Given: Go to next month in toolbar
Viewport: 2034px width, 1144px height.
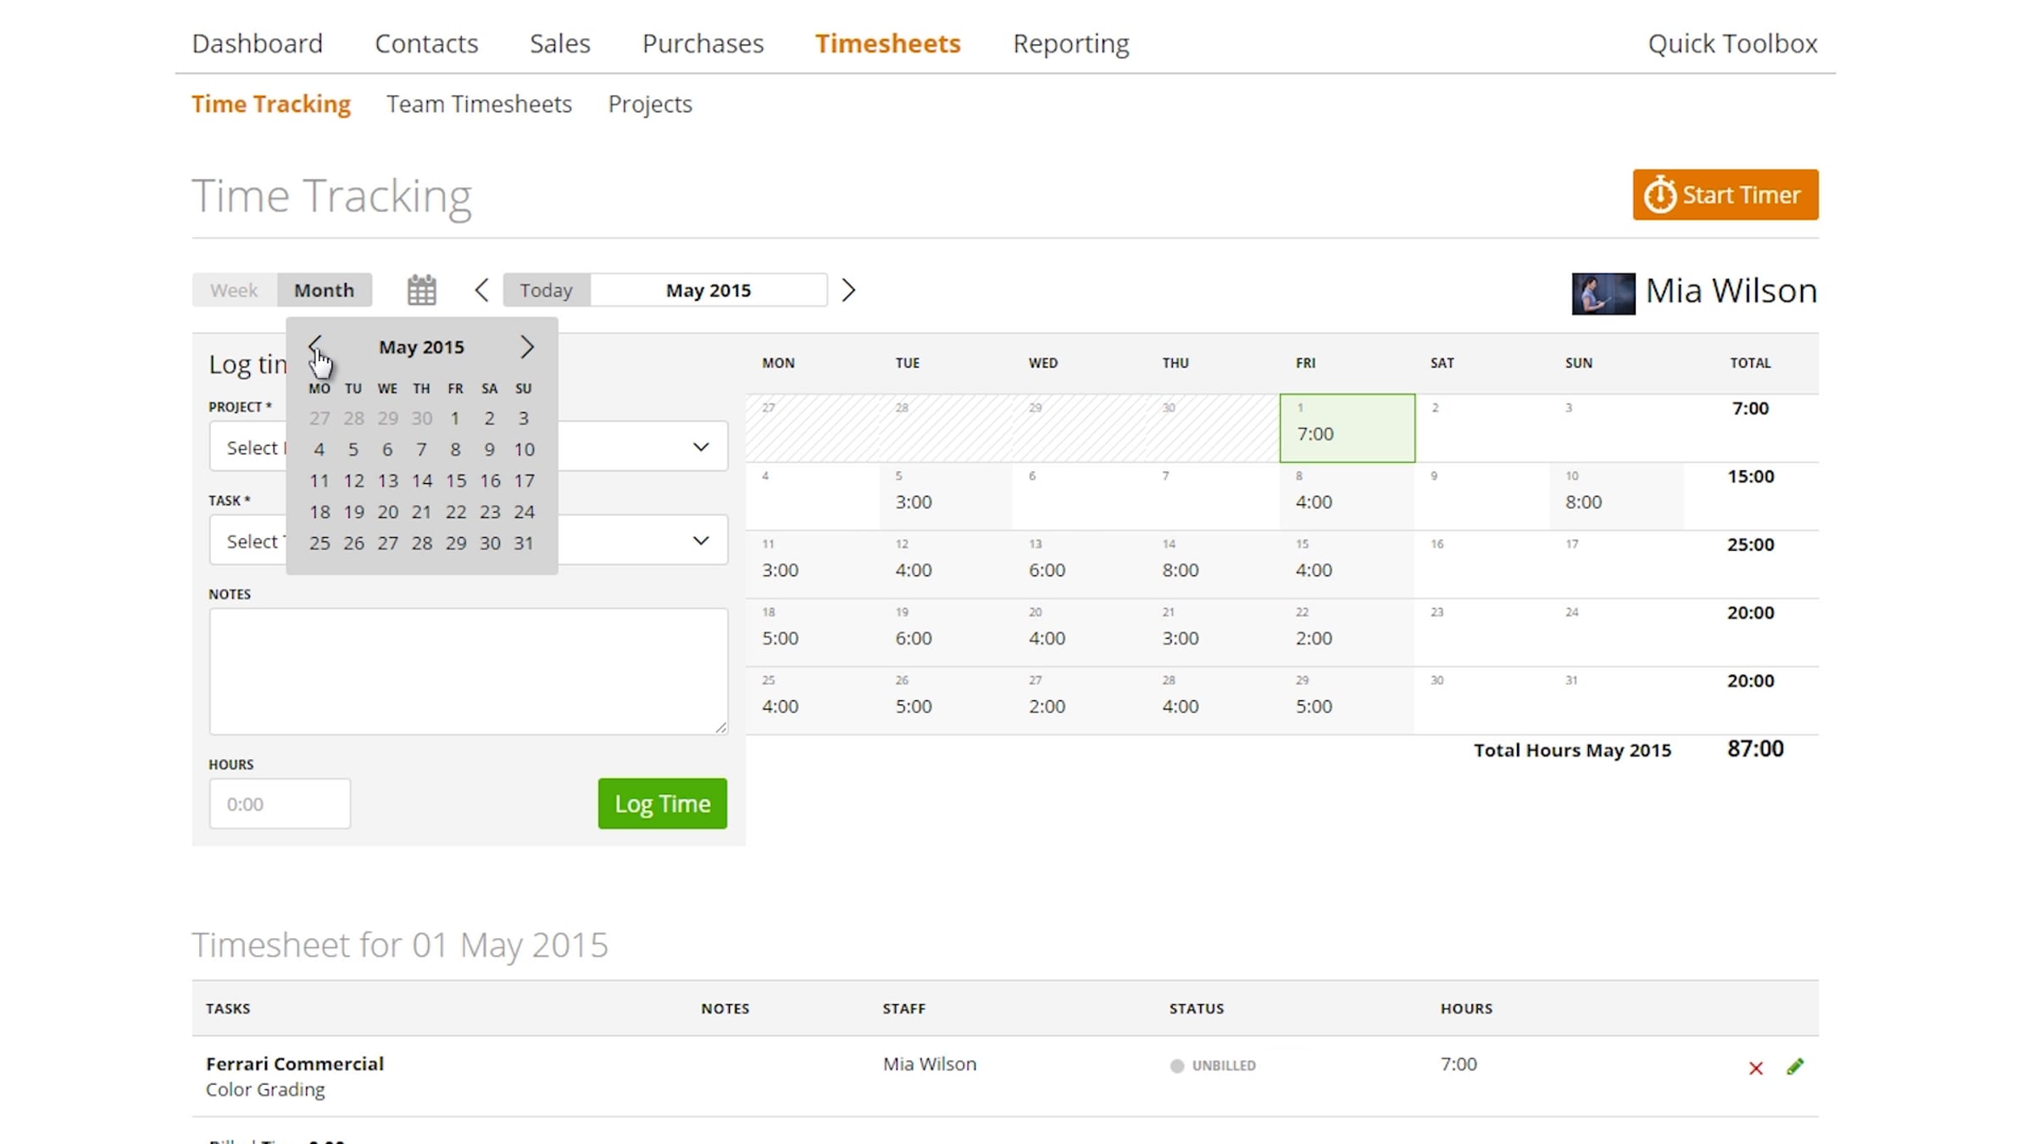Looking at the screenshot, I should [848, 290].
